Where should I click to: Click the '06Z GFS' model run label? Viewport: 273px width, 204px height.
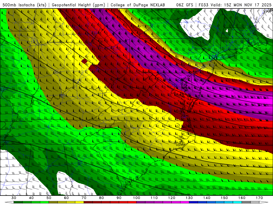coord(185,5)
